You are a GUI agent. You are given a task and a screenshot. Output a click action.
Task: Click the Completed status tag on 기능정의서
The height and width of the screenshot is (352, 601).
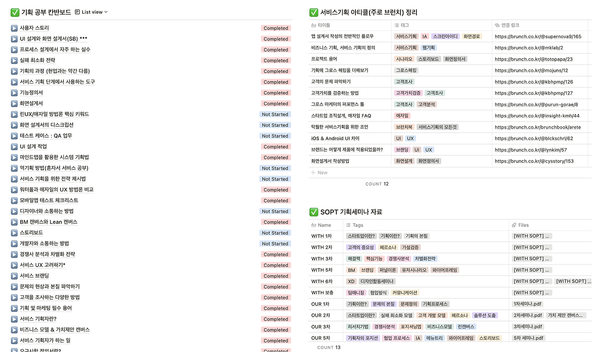(x=276, y=92)
